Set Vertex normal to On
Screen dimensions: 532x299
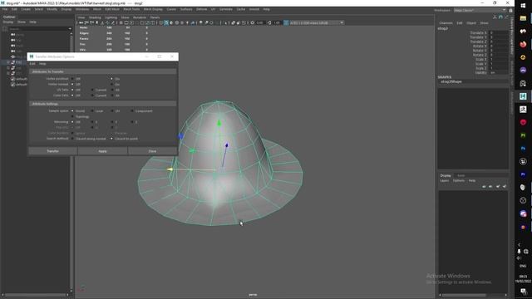(111, 84)
